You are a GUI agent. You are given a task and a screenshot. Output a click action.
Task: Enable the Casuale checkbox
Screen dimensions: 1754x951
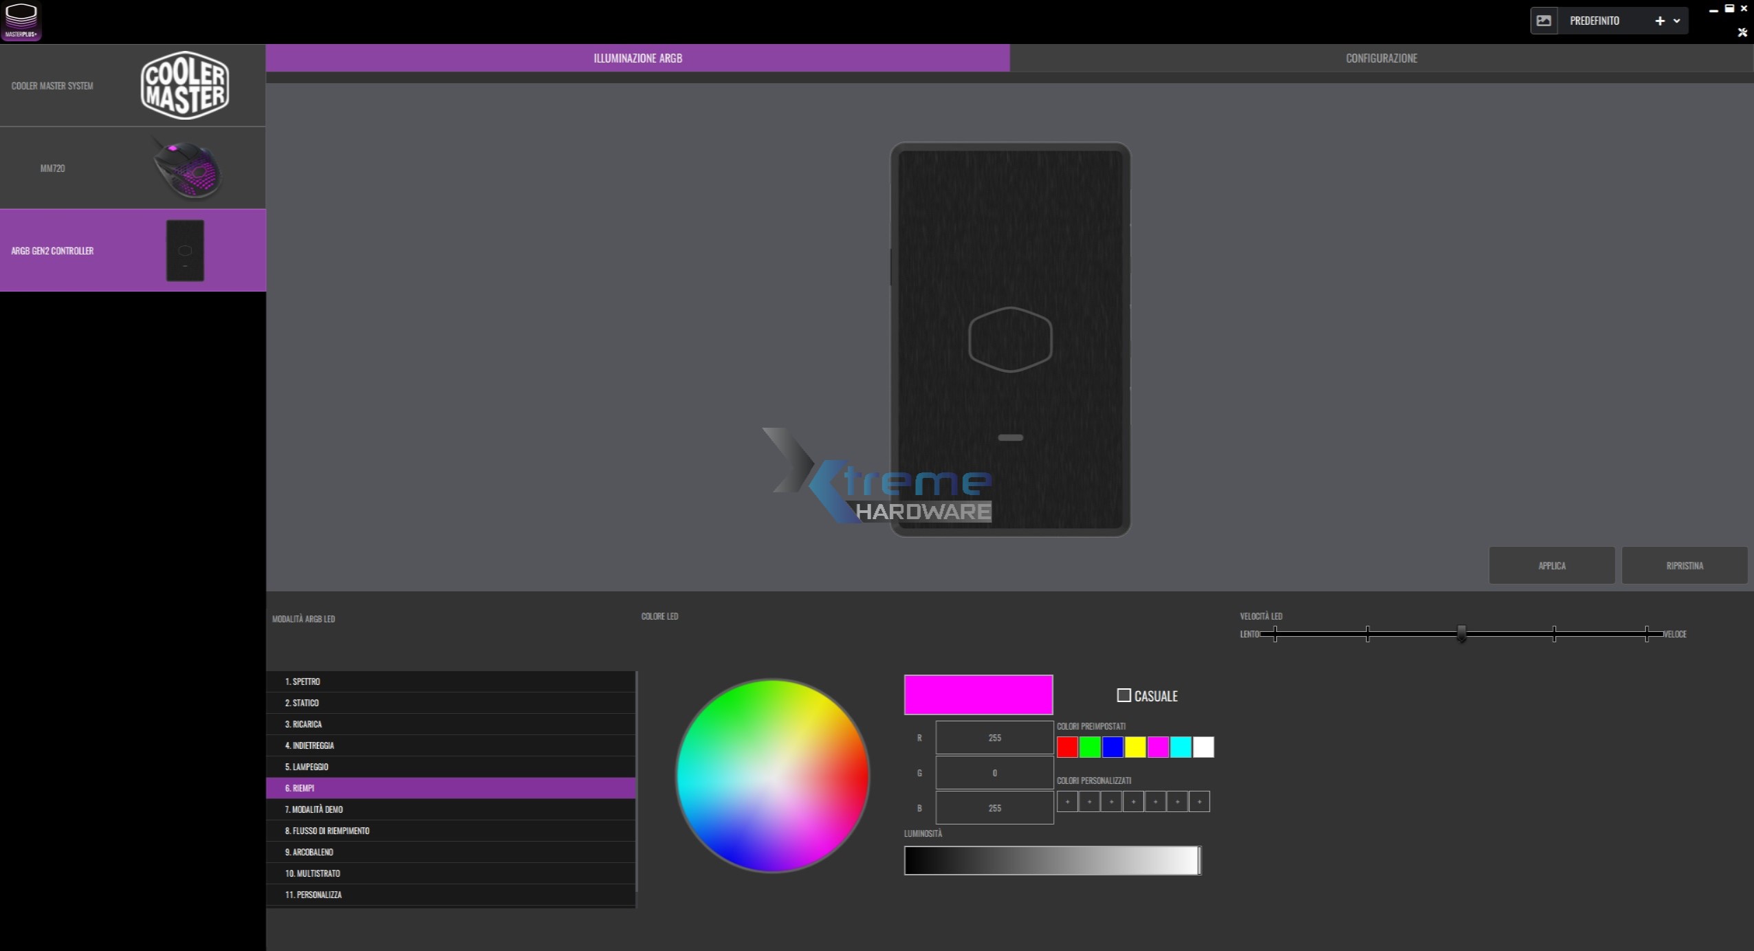tap(1123, 696)
